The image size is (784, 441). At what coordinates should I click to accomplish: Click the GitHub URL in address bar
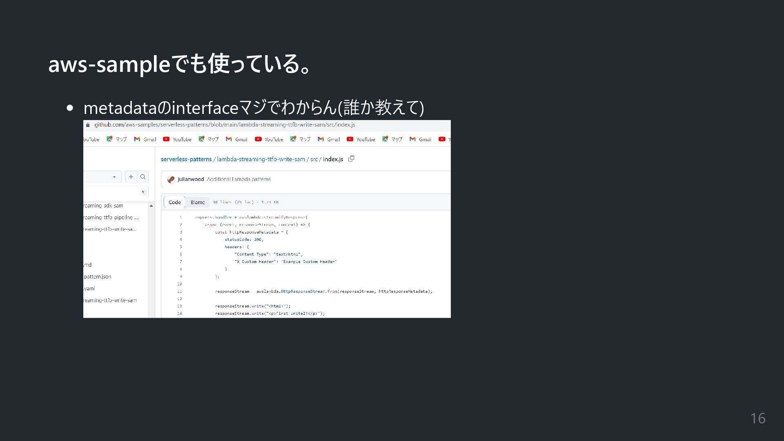(225, 125)
